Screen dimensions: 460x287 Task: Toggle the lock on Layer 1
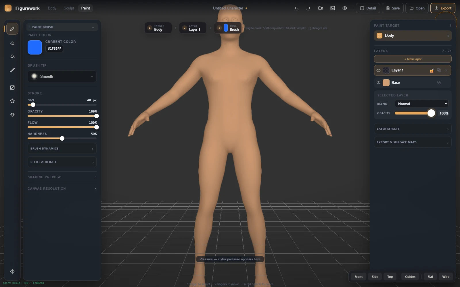pyautogui.click(x=432, y=70)
